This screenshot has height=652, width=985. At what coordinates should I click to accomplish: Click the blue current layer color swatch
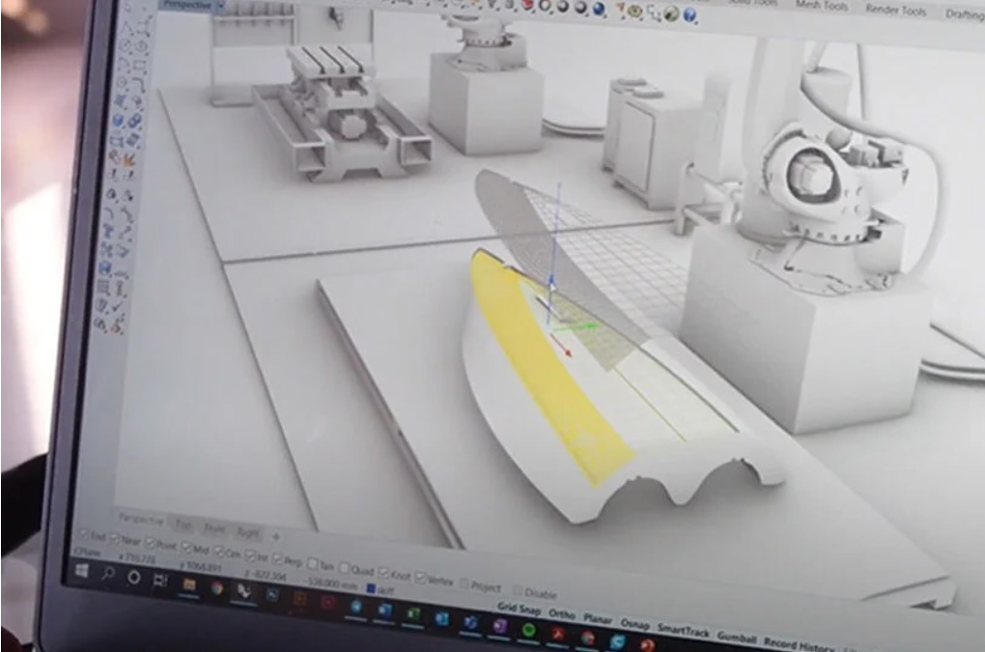click(371, 588)
